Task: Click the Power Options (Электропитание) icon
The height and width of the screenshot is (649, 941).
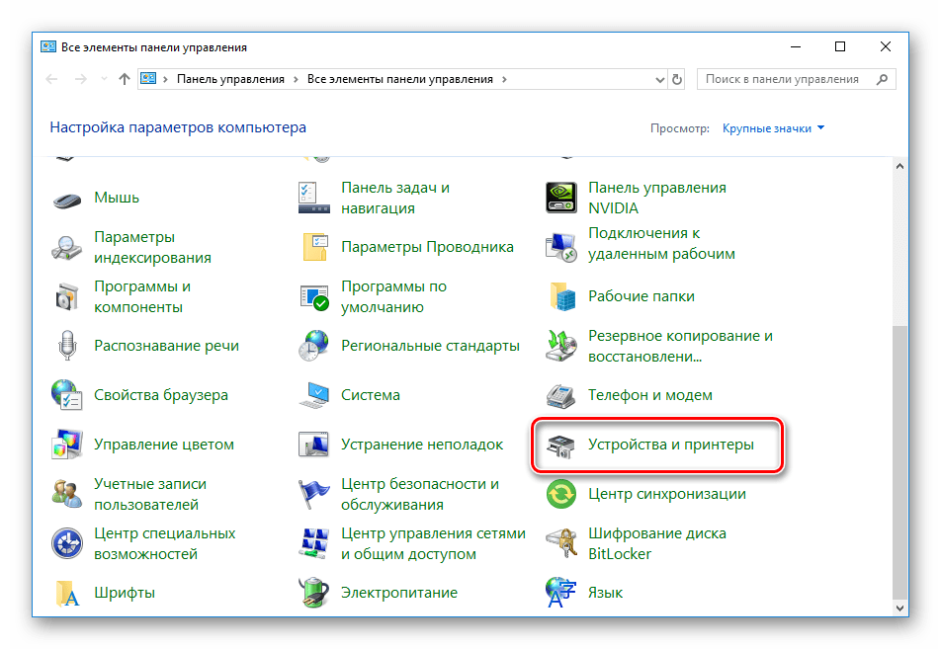Action: pyautogui.click(x=314, y=593)
